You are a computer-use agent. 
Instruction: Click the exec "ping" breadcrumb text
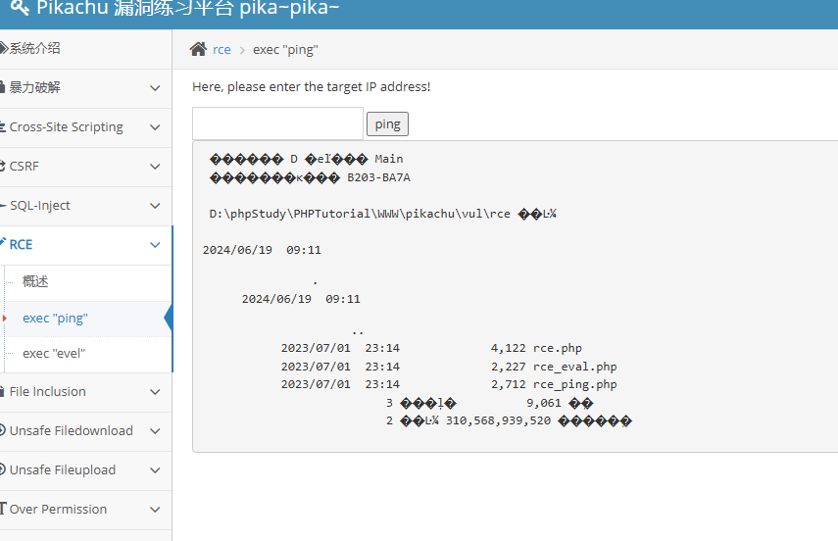click(x=285, y=50)
